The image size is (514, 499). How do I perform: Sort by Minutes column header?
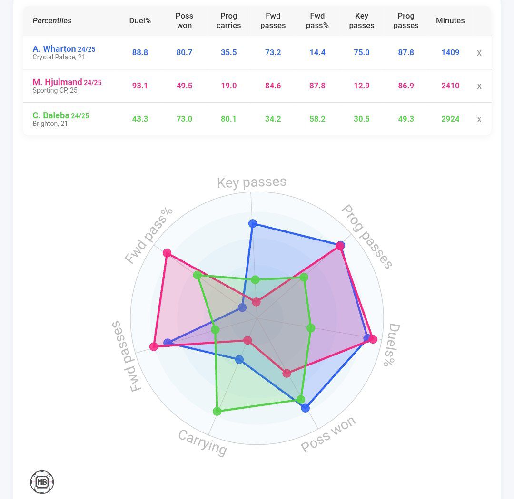coord(450,21)
